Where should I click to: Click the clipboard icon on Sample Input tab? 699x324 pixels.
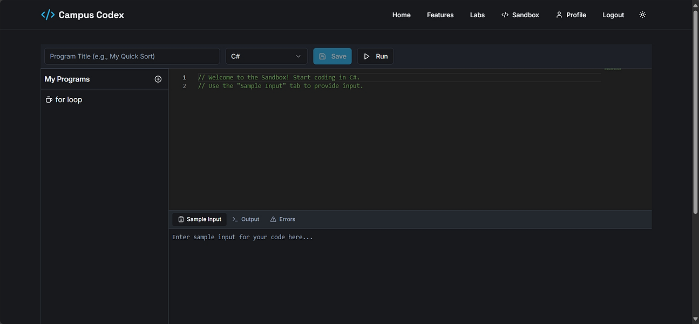pos(181,219)
